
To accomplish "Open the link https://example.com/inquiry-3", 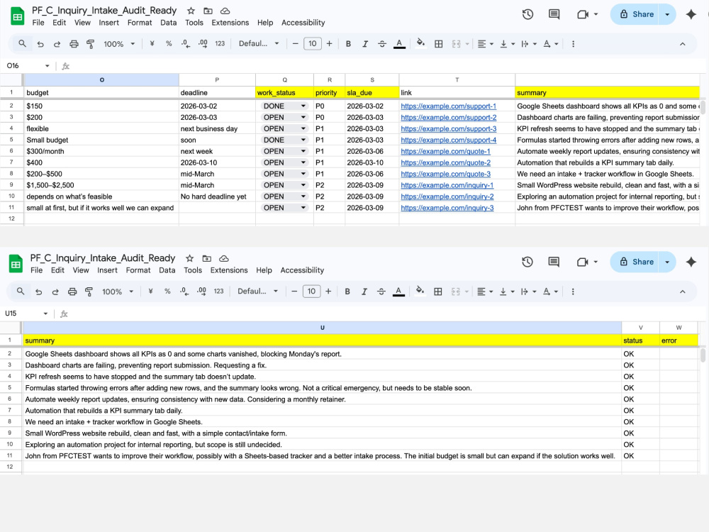I will point(447,208).
